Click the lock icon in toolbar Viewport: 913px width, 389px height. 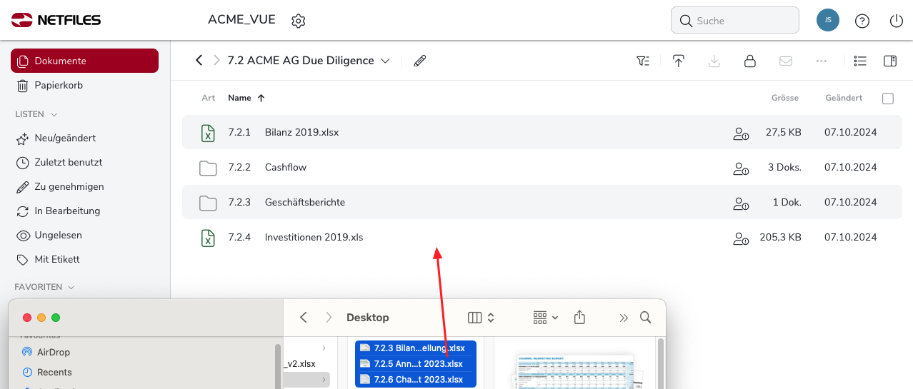(750, 61)
